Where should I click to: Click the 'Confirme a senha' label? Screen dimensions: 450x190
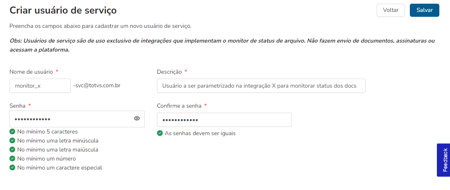click(x=179, y=106)
